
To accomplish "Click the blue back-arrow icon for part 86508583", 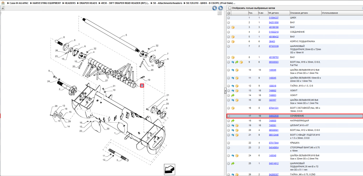I will pyautogui.click(x=233, y=62).
